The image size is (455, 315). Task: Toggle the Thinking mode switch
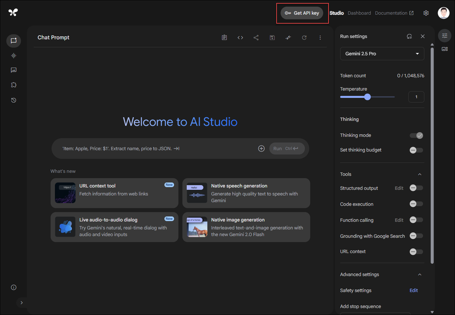point(416,136)
